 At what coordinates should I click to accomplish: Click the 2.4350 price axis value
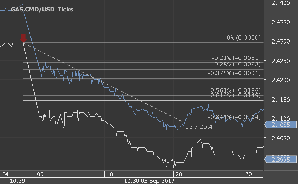pos(281,22)
